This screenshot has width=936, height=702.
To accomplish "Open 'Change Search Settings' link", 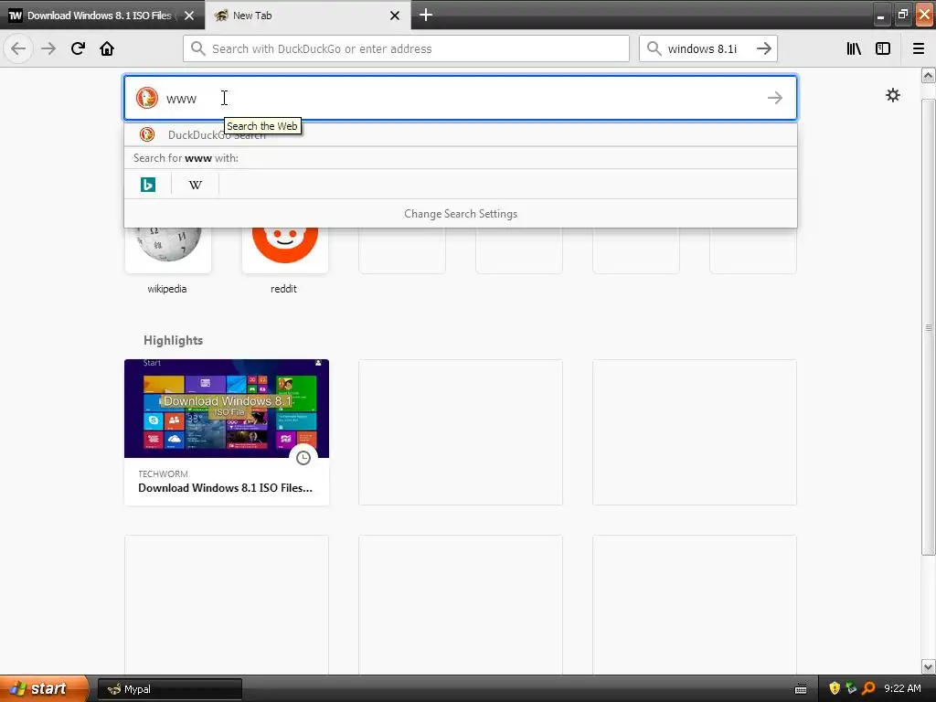I will point(461,214).
